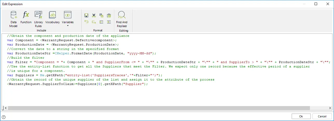Image resolution: width=334 pixels, height=121 pixels.
Task: Click the Copy icon
Action: 101,15
